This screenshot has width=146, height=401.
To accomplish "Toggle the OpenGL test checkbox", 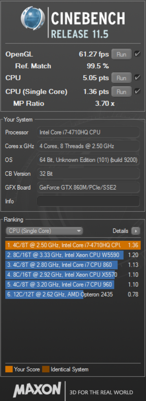I will [x=137, y=54].
